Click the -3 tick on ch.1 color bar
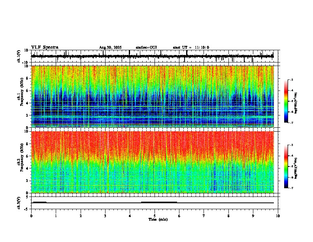Viewport: 313px width, 242px height. (x=291, y=79)
